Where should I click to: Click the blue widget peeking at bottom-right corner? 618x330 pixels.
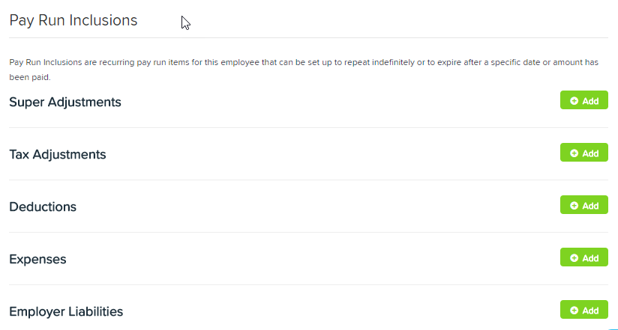click(613, 329)
